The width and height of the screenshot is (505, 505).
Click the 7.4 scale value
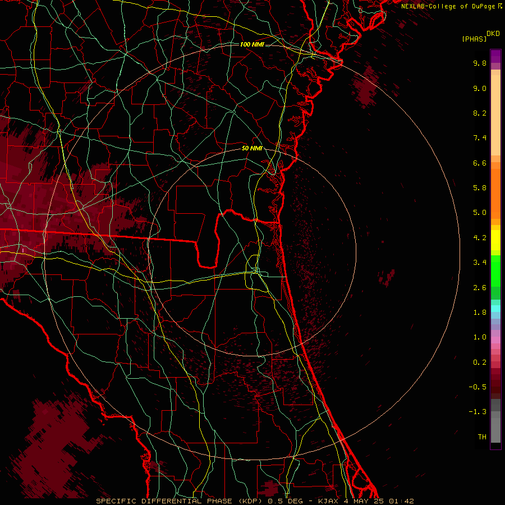click(480, 138)
